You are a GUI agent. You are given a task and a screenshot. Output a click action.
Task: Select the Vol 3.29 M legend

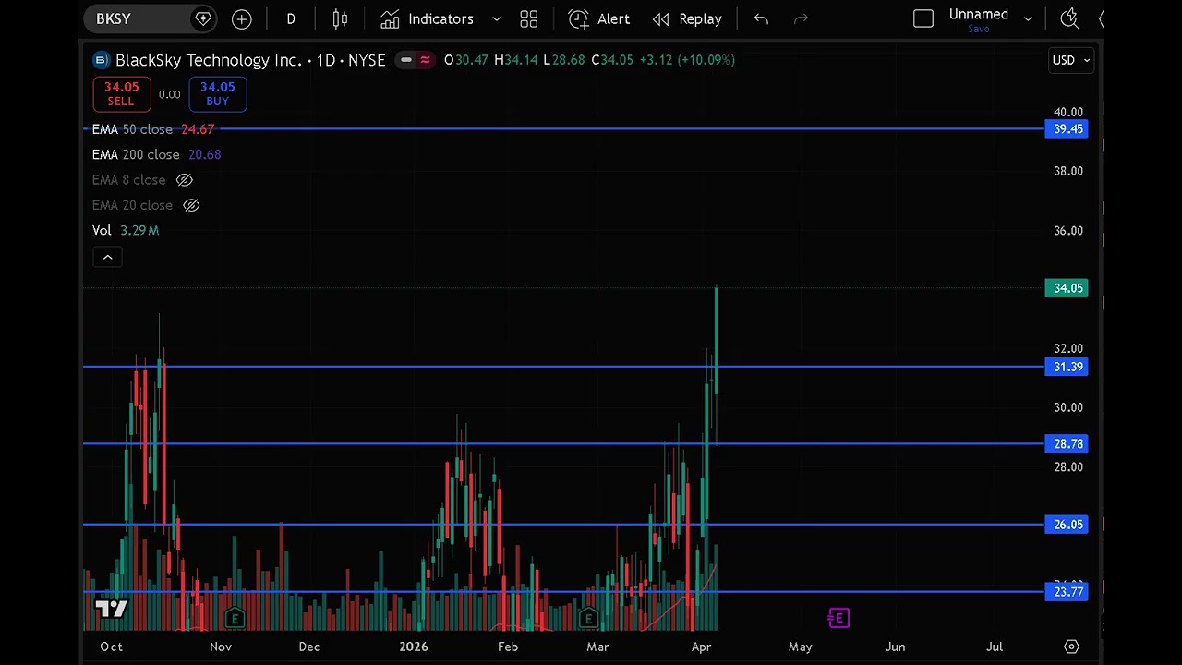point(126,230)
